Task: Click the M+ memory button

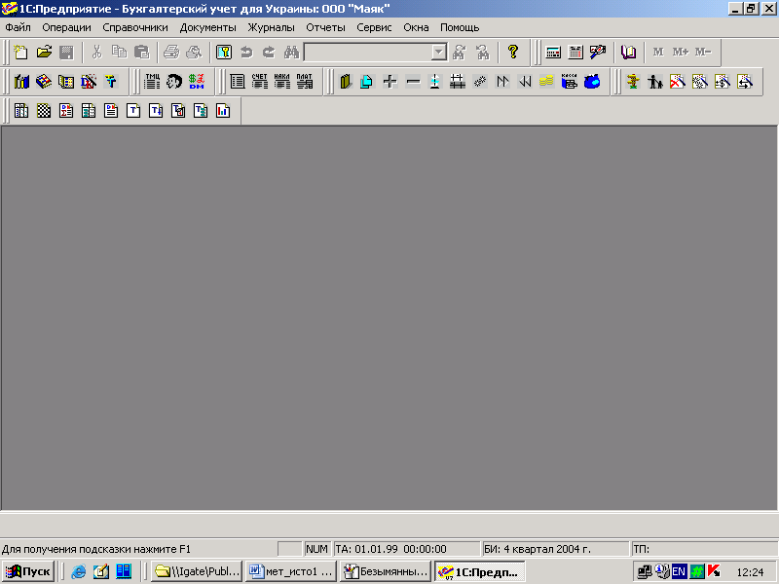Action: click(x=680, y=53)
